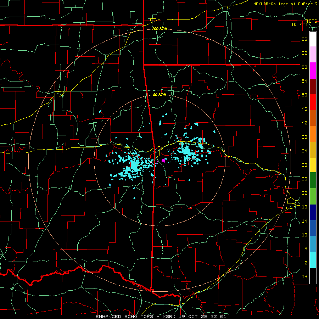This screenshot has height=319, width=319.
Task: Click the dark red legend swatch
Action: click(x=313, y=86)
